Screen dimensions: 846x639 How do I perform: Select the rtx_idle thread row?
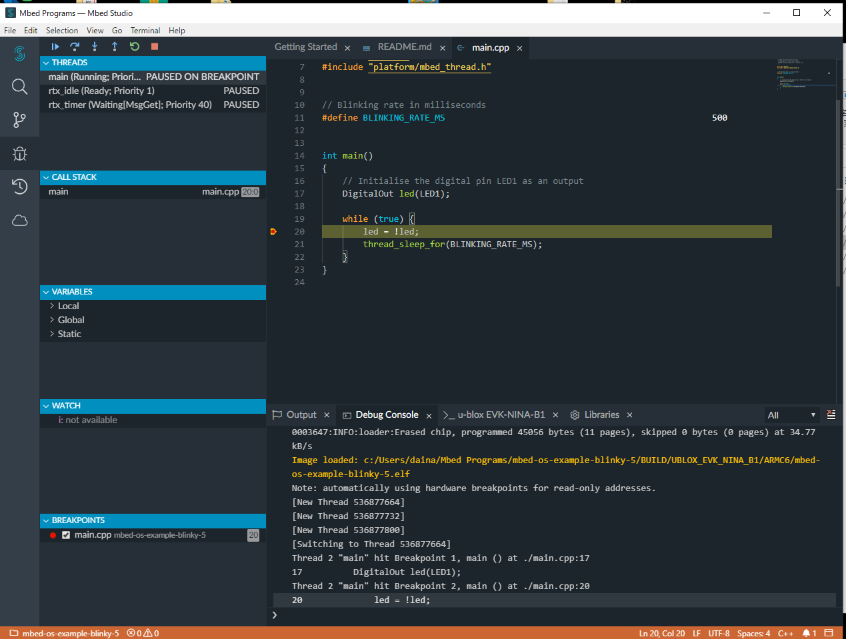click(x=153, y=91)
